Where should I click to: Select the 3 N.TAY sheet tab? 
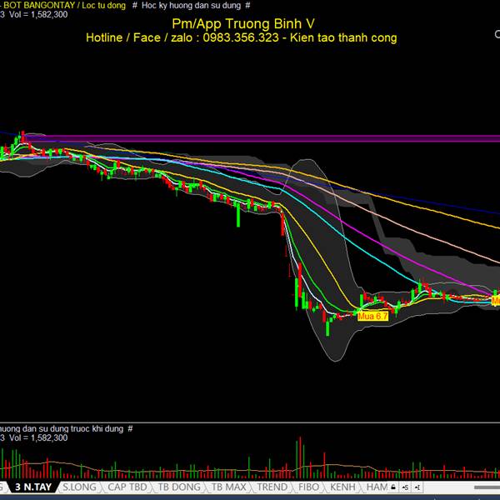pyautogui.click(x=32, y=487)
